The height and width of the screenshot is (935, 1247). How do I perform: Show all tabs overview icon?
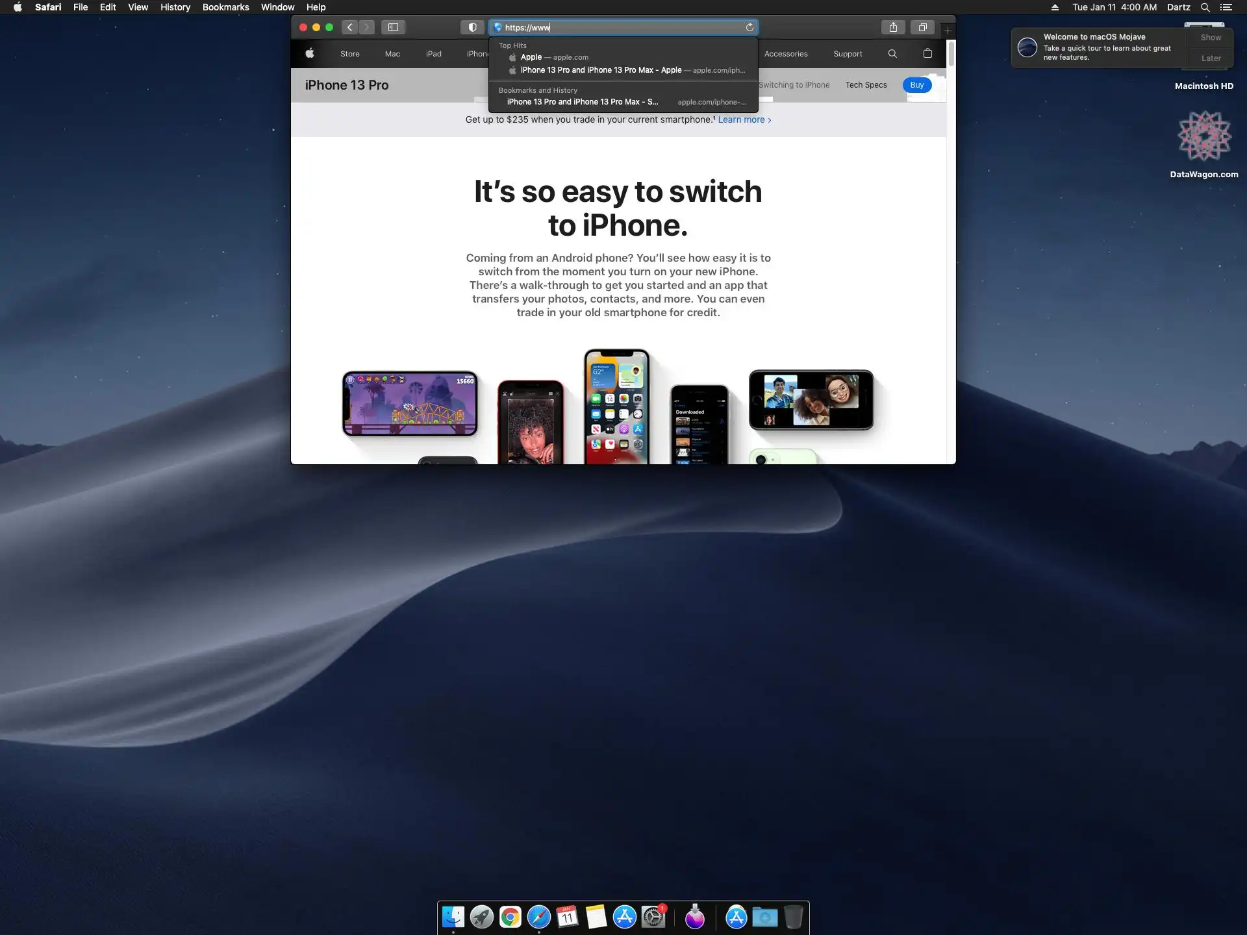pyautogui.click(x=922, y=27)
